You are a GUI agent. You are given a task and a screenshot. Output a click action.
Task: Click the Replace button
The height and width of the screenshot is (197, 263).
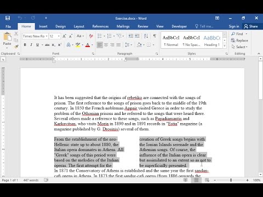(x=239, y=40)
